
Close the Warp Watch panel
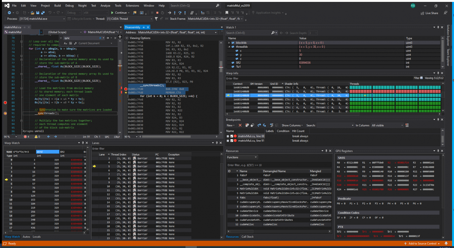(87, 143)
